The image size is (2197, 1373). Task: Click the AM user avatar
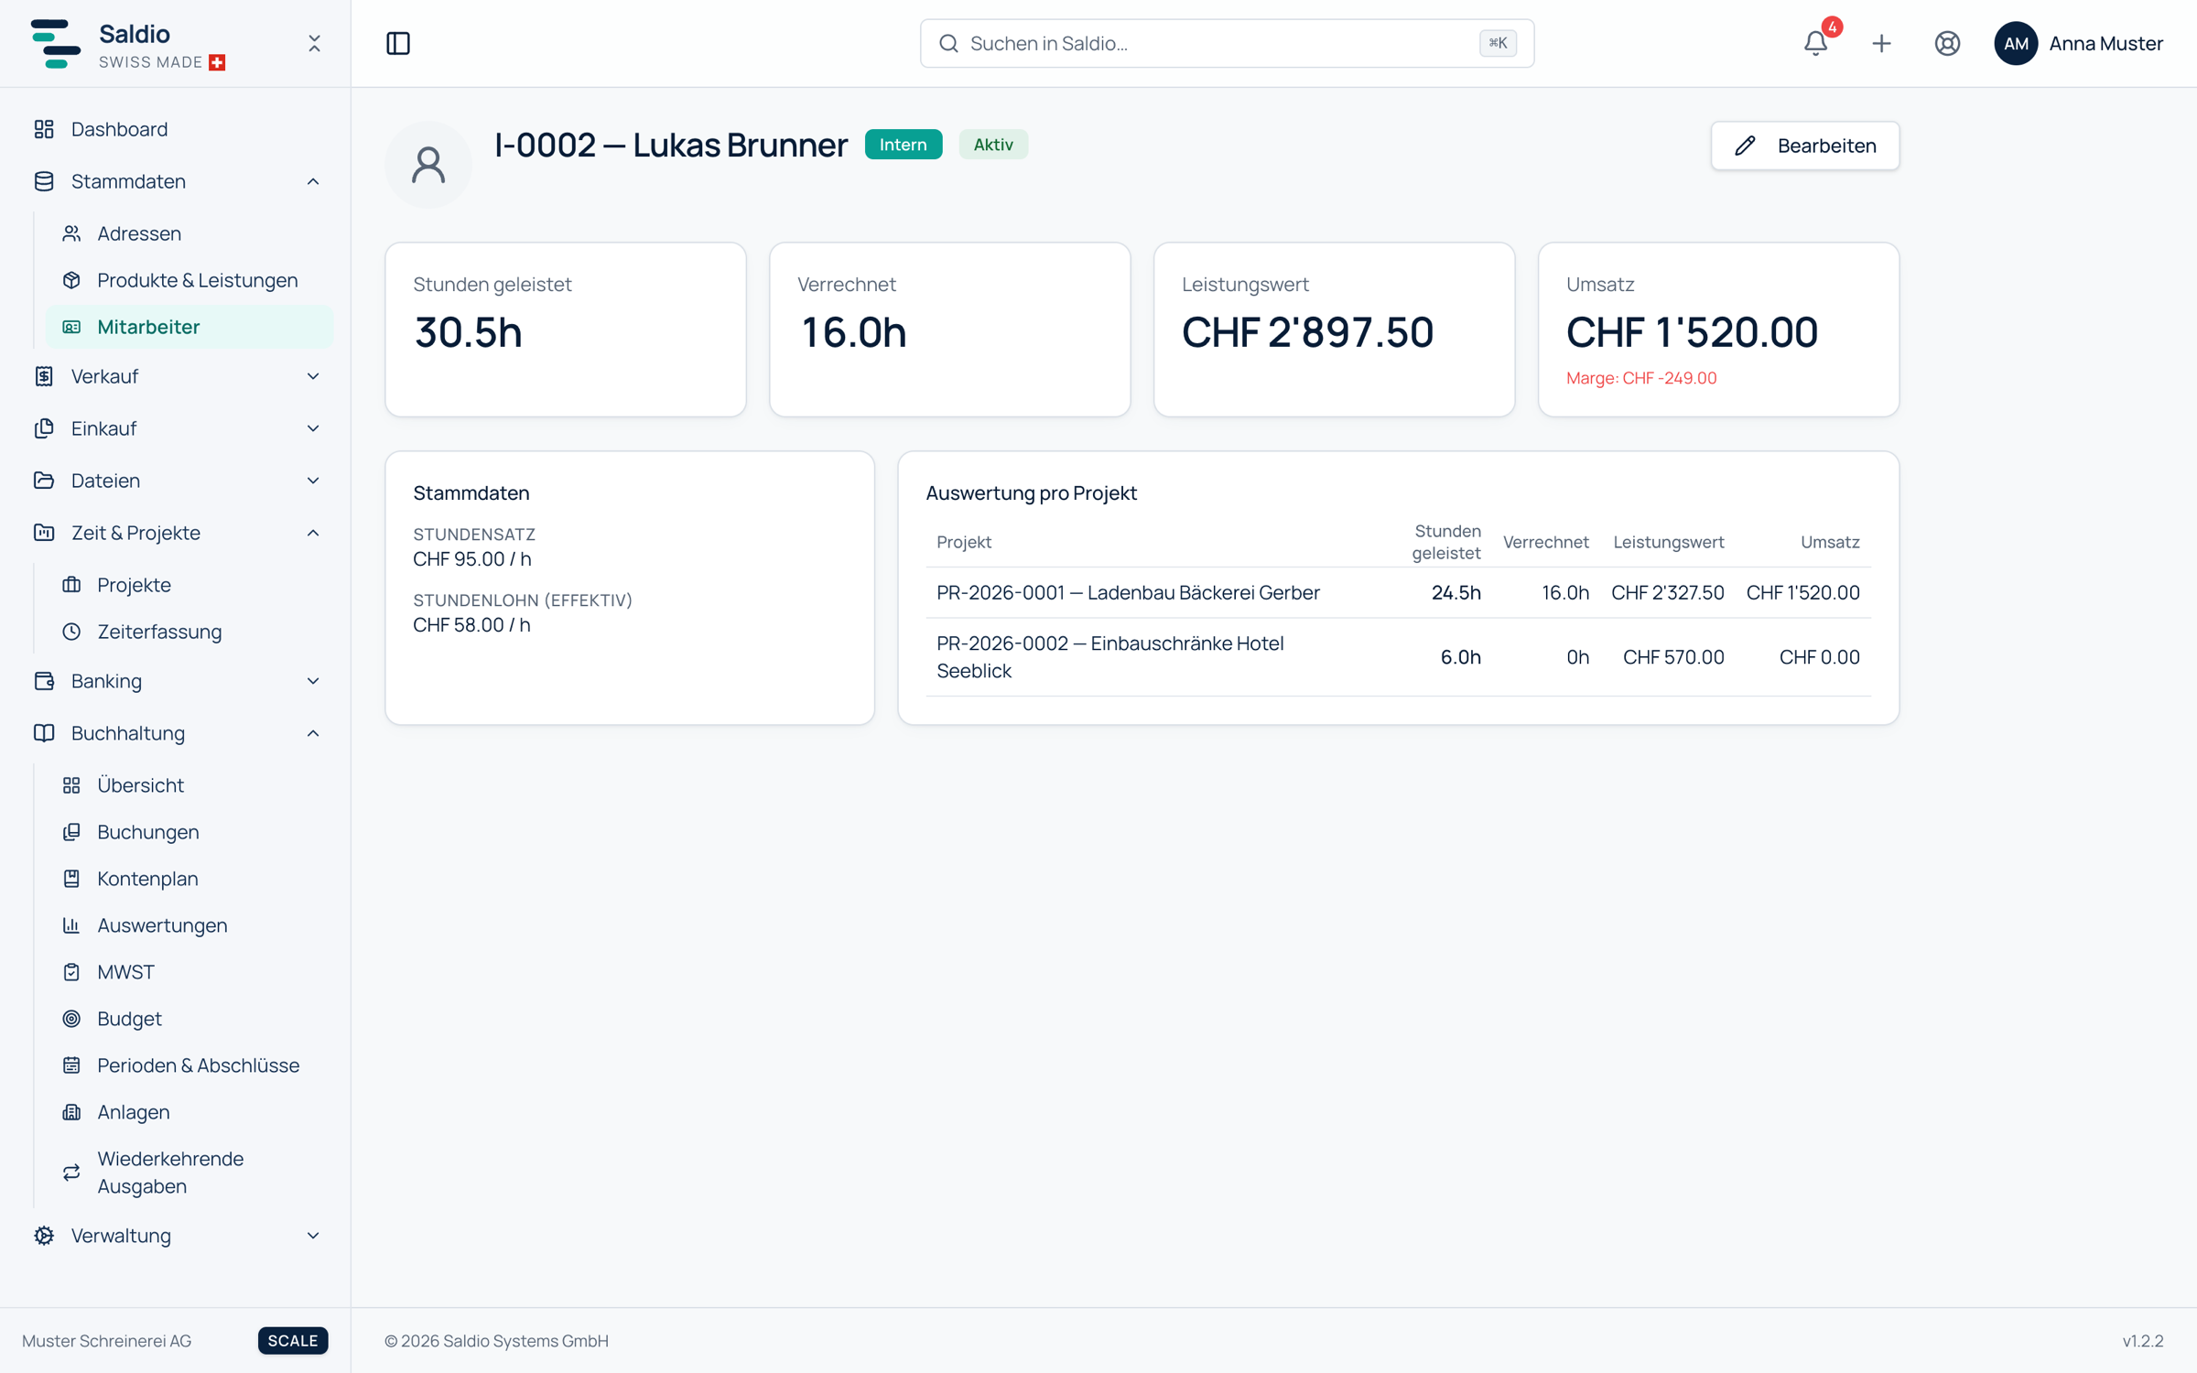(x=2016, y=43)
